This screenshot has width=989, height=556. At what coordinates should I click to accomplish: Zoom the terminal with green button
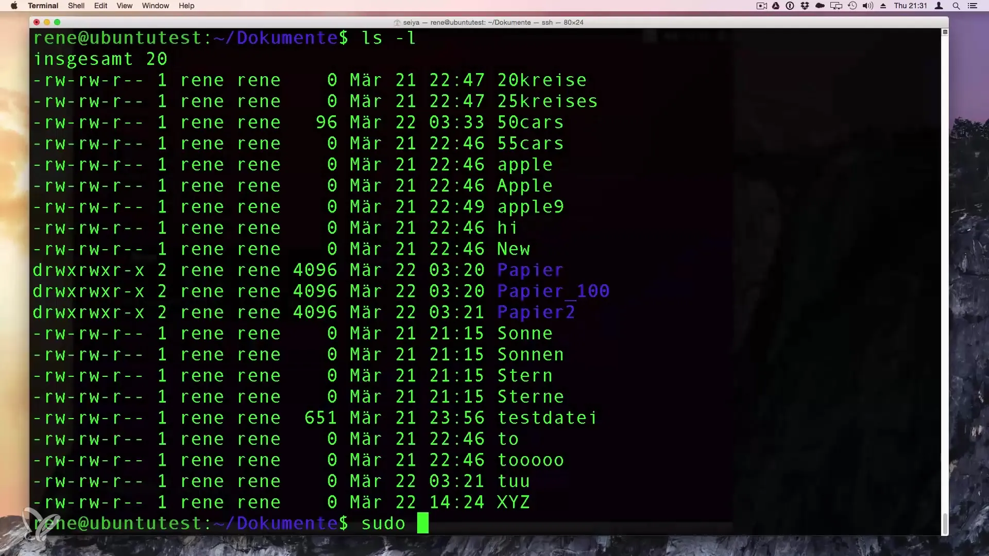click(57, 22)
